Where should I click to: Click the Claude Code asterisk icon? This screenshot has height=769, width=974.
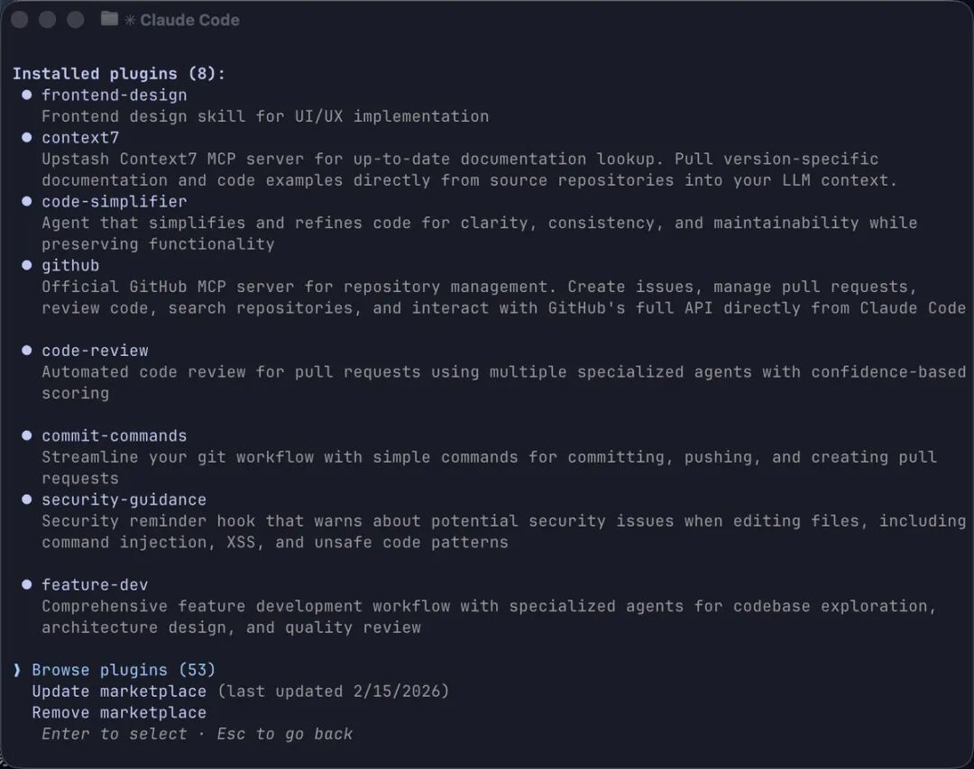tap(130, 20)
